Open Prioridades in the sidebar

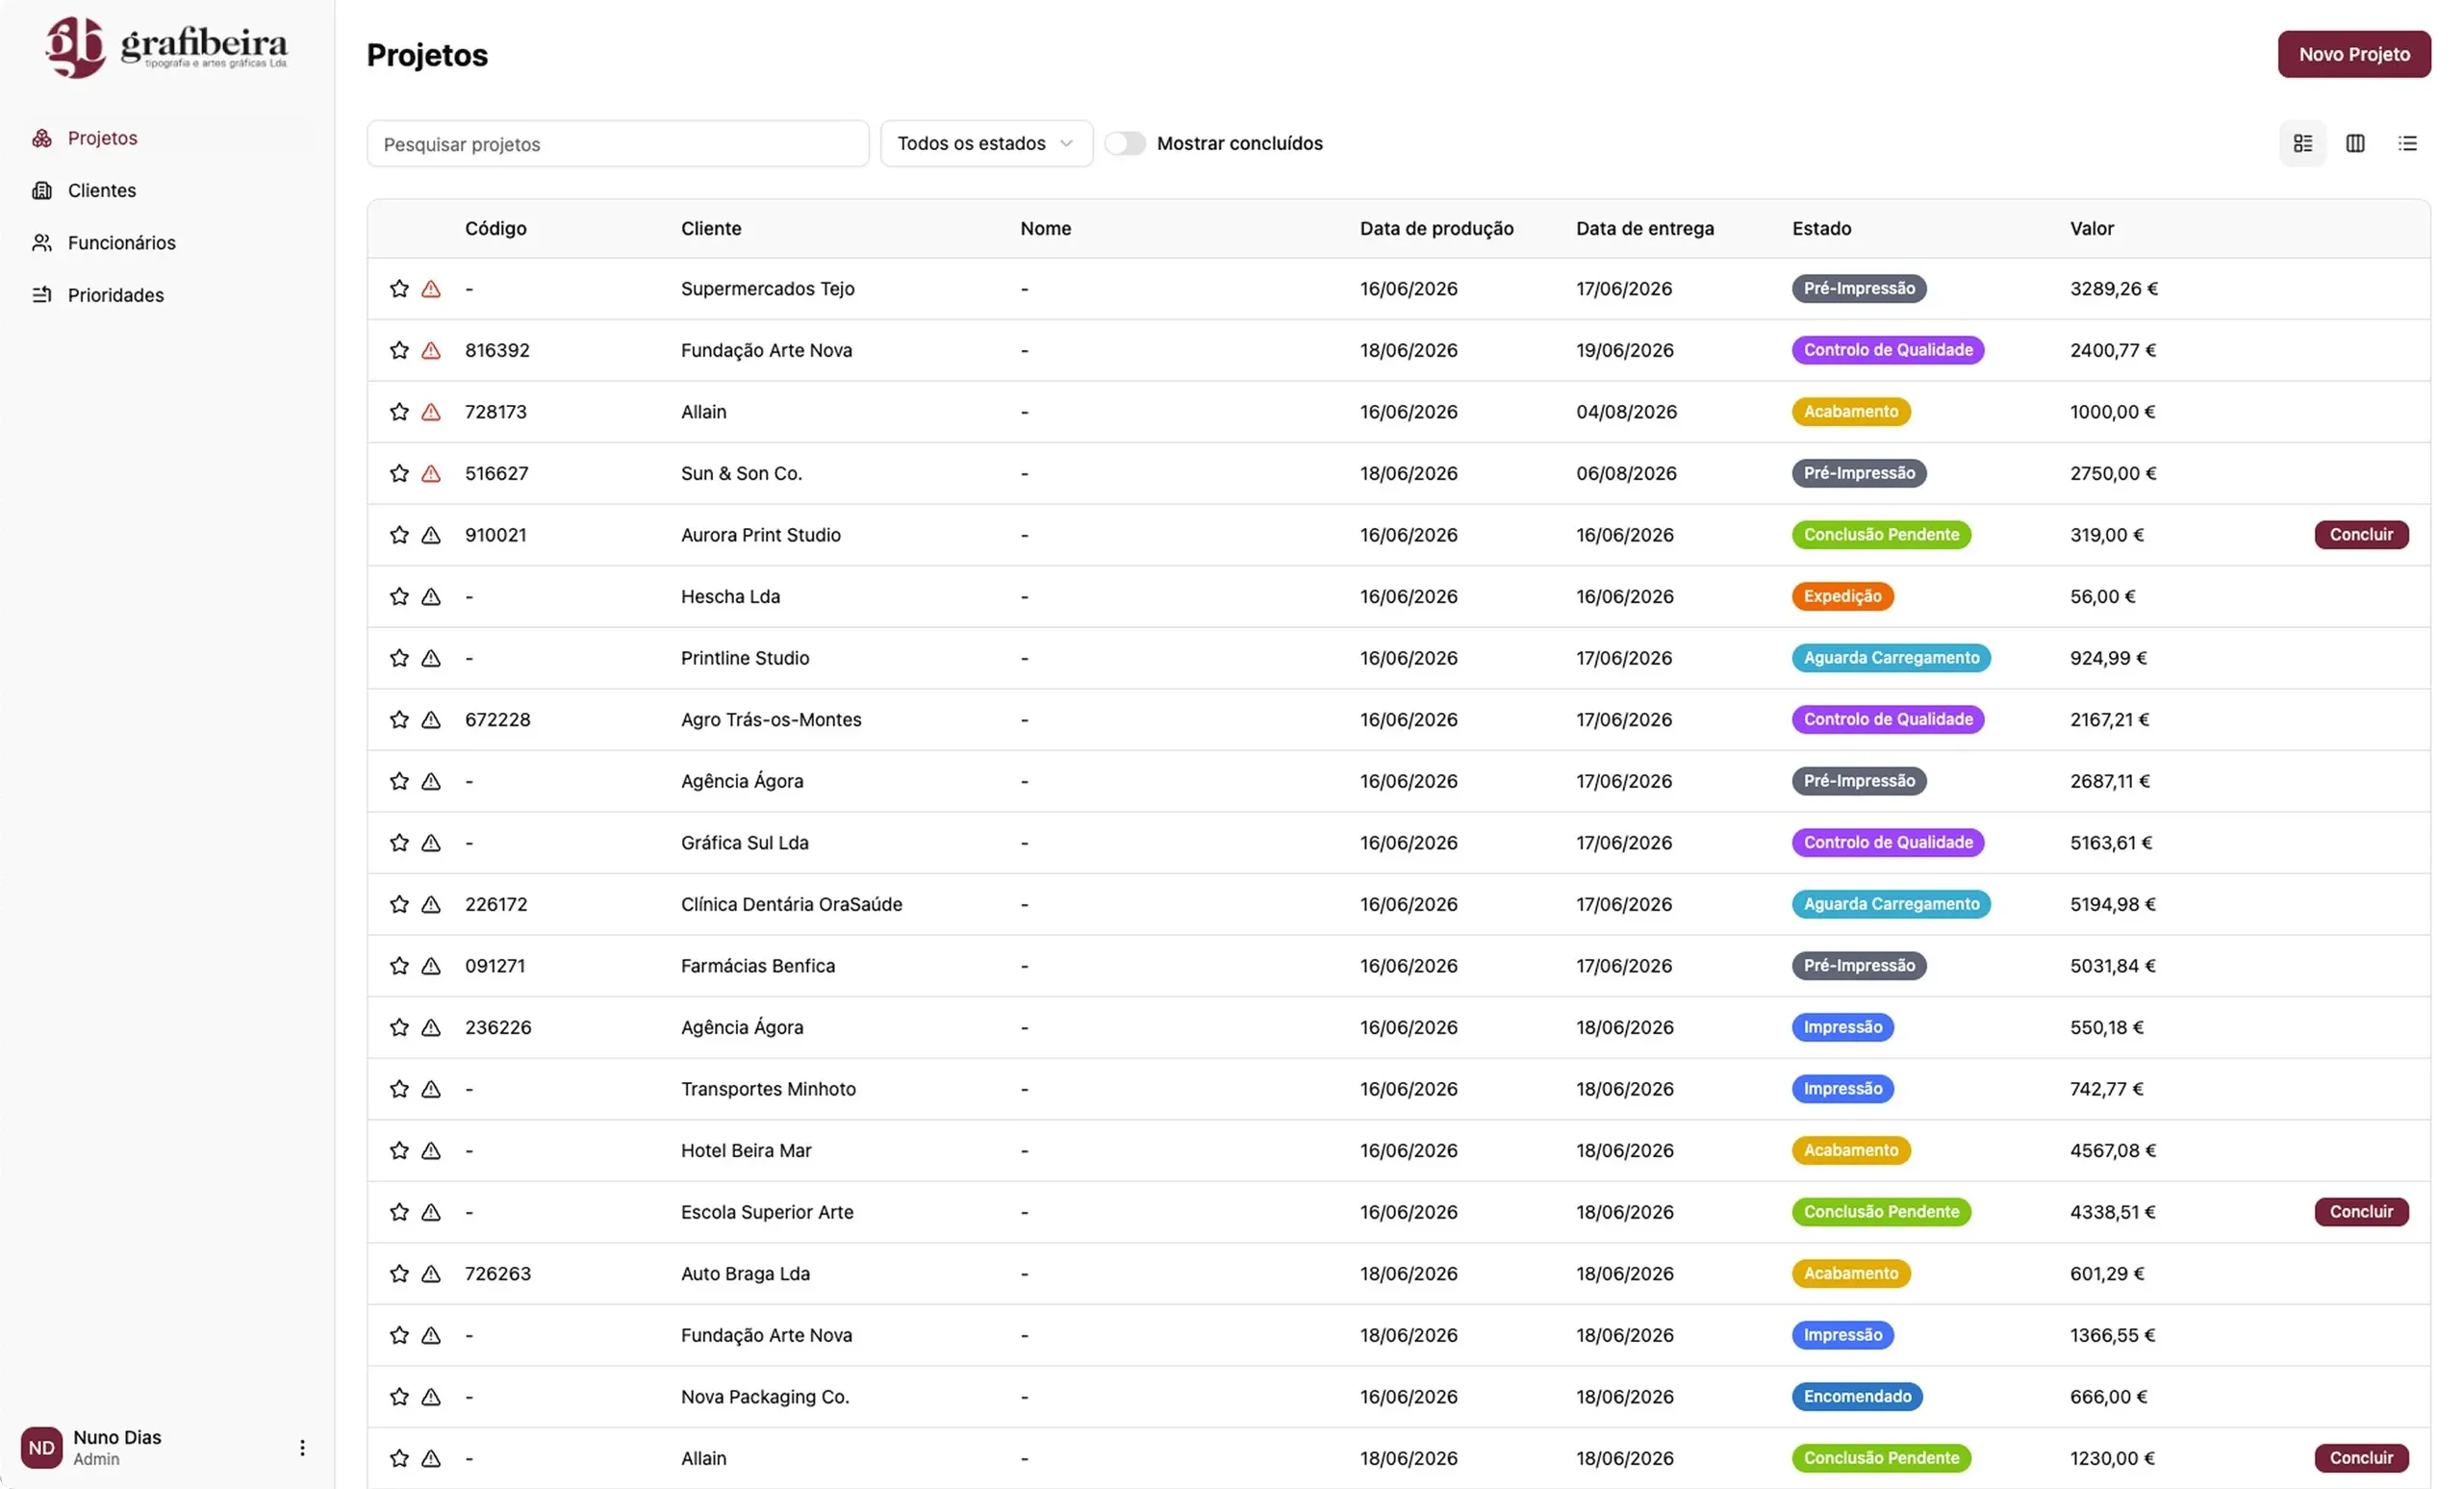coord(114,294)
